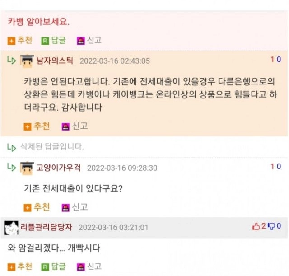Report 남자의스틱's reply
Screen dimensions: 289x276
coord(75,126)
